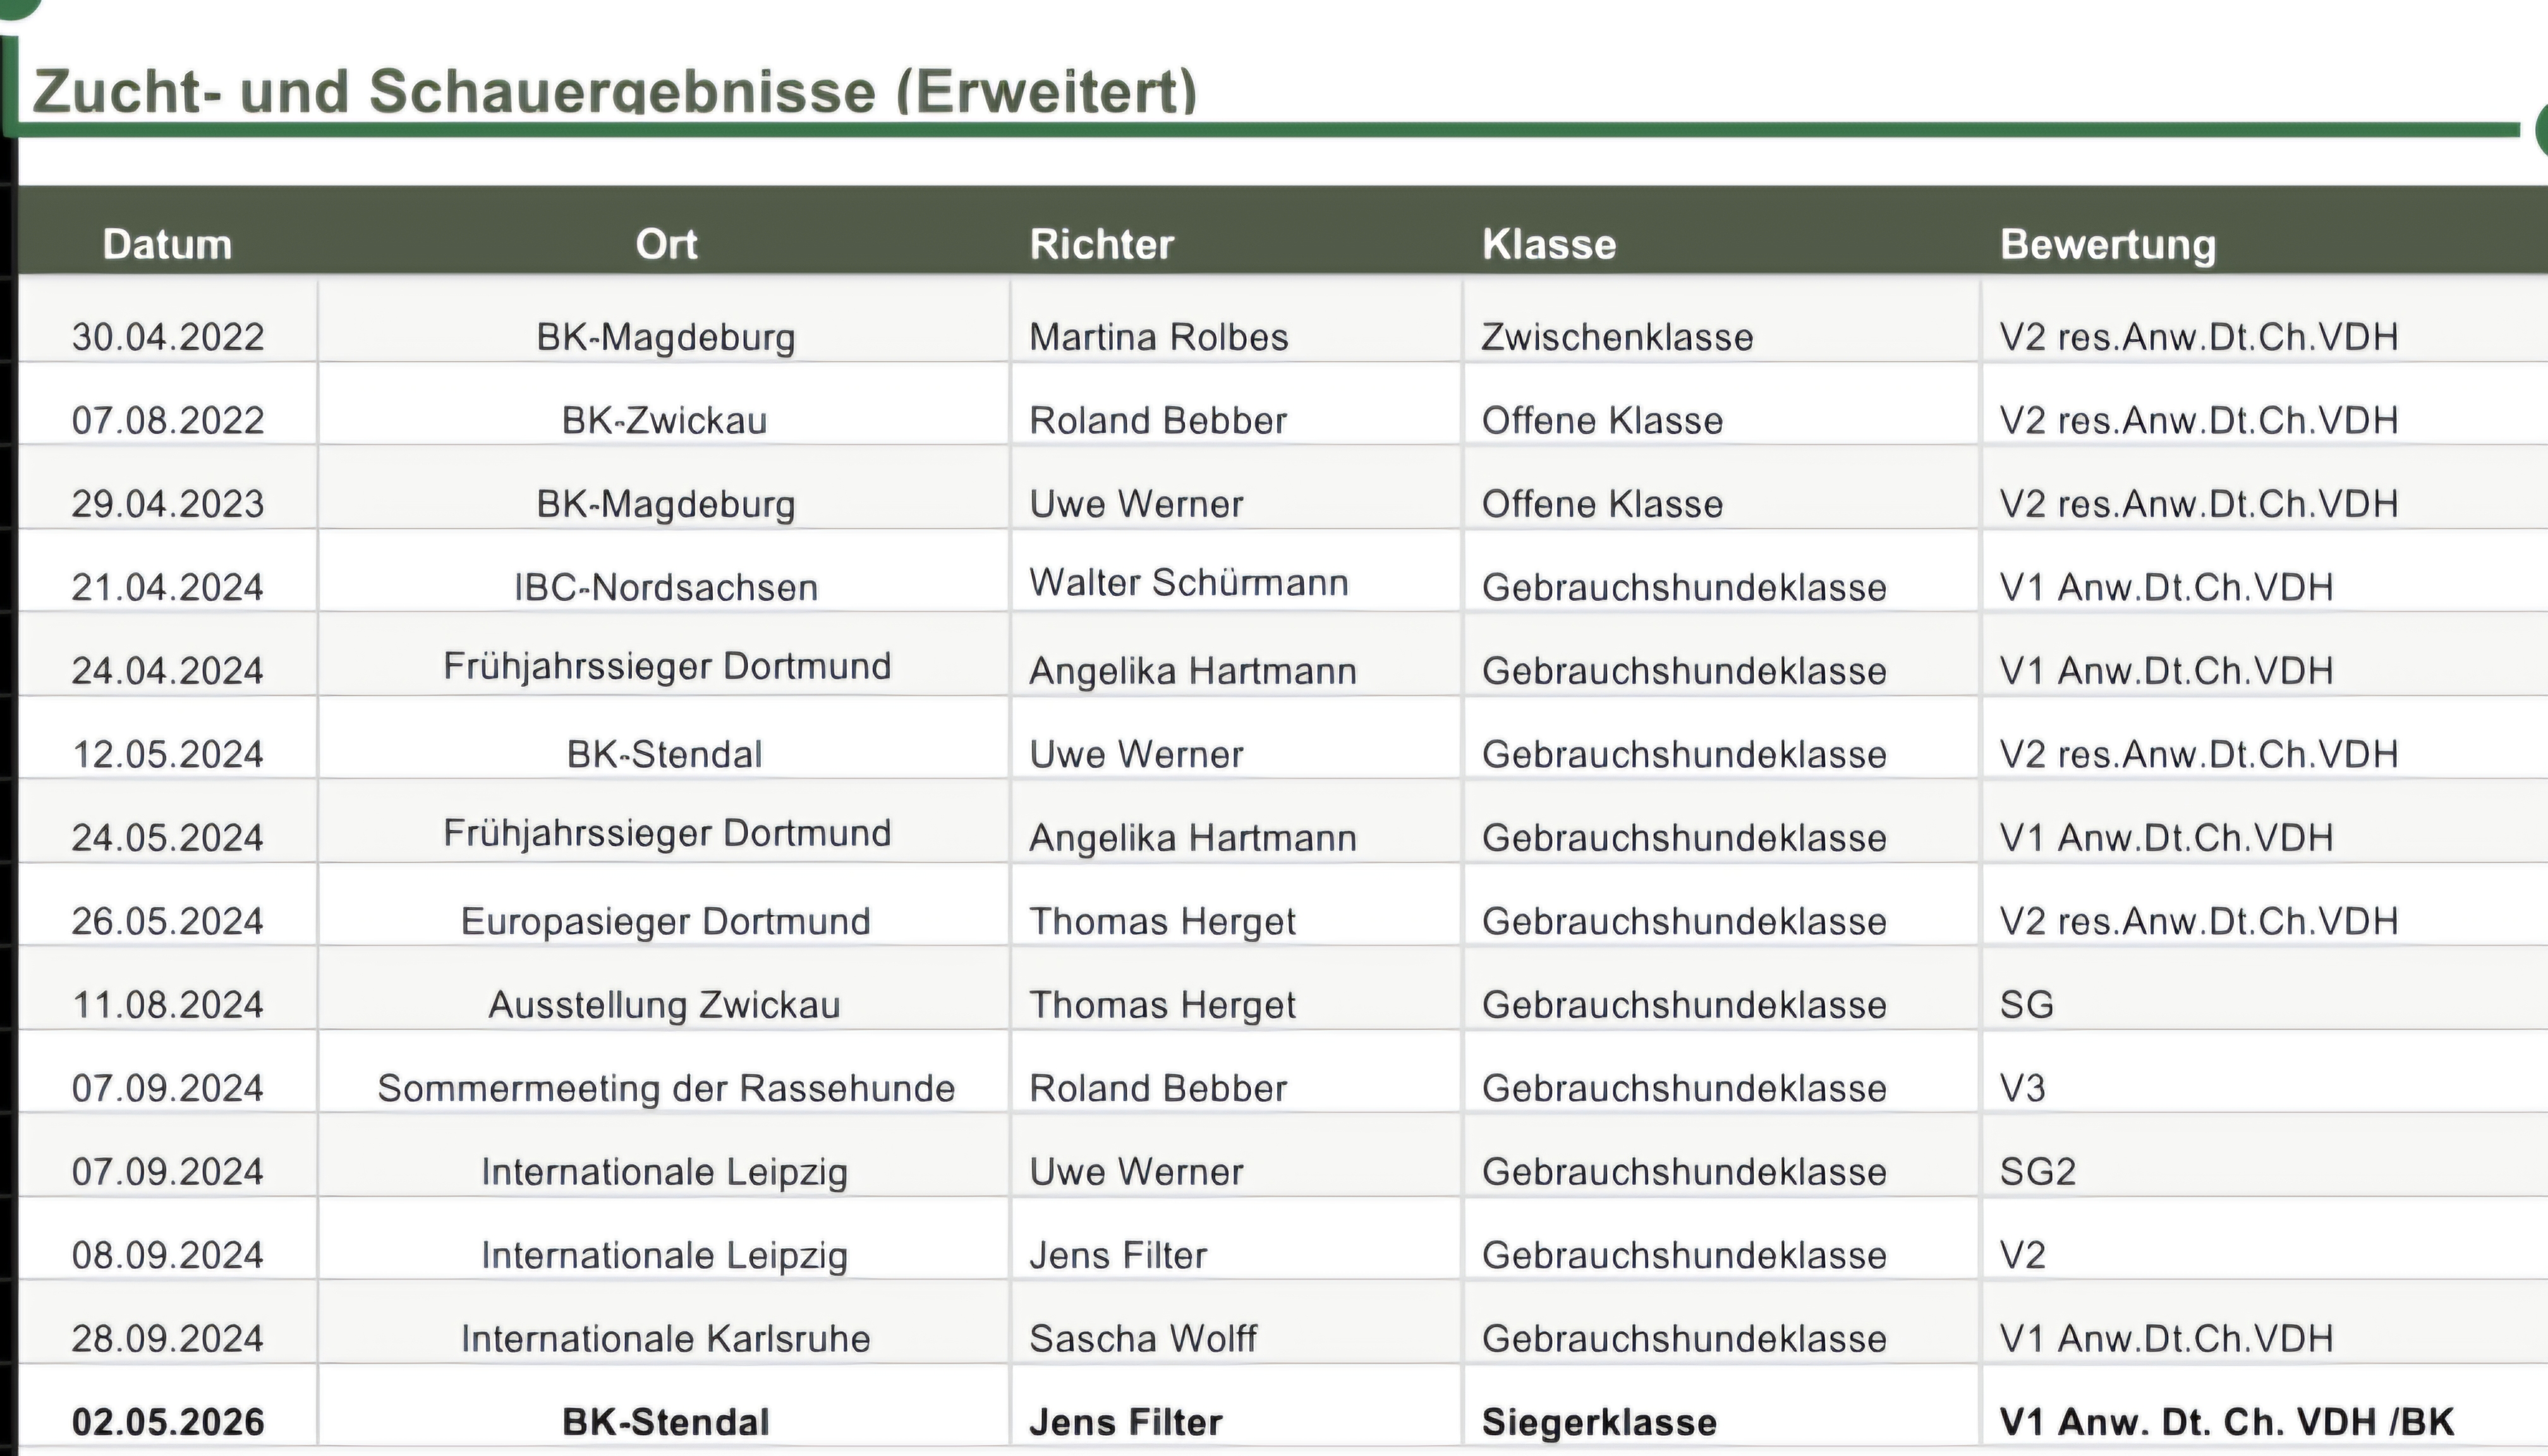This screenshot has height=1456, width=2548.
Task: Click the Klasse column header
Action: [1549, 245]
